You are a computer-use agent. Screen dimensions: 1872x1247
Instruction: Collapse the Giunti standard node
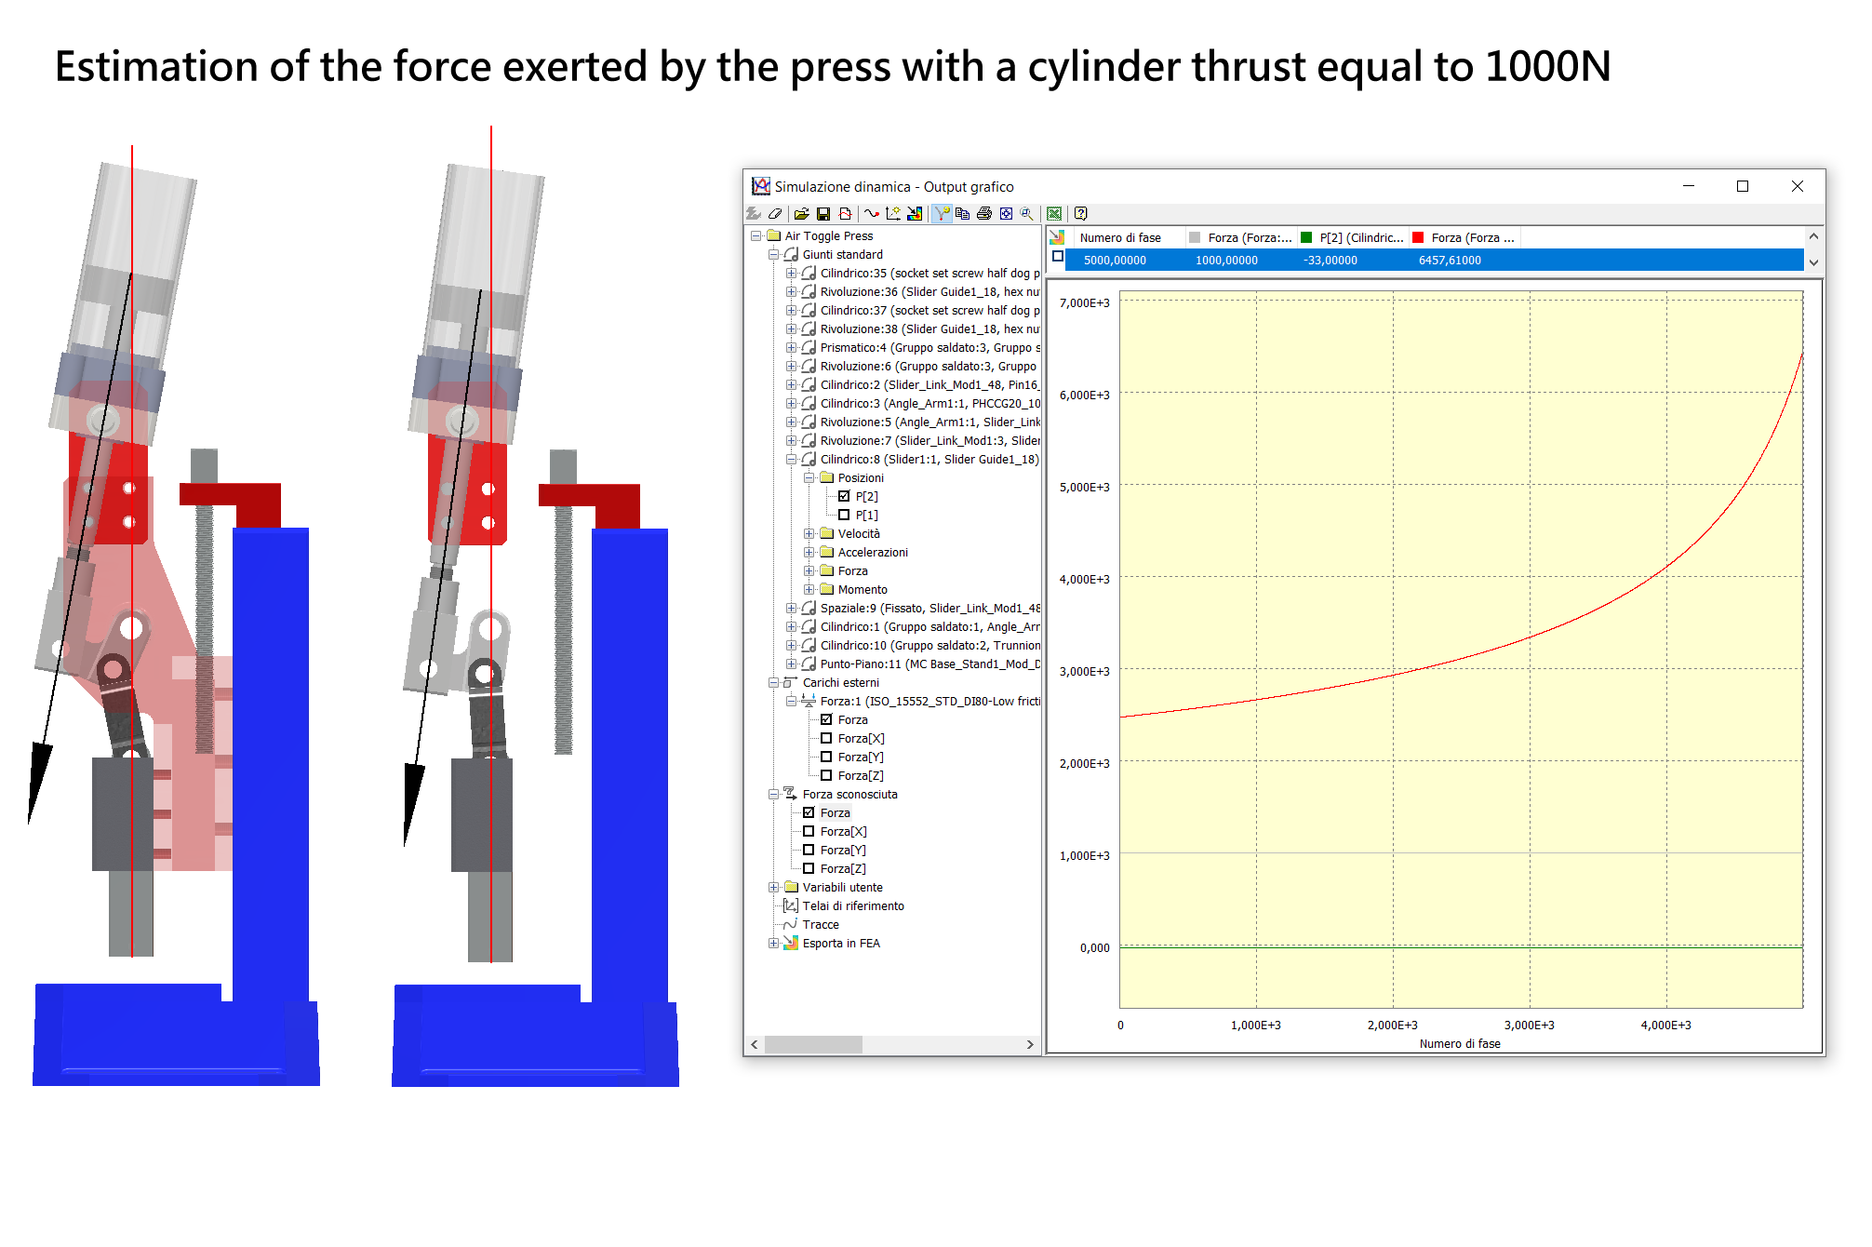click(x=773, y=254)
